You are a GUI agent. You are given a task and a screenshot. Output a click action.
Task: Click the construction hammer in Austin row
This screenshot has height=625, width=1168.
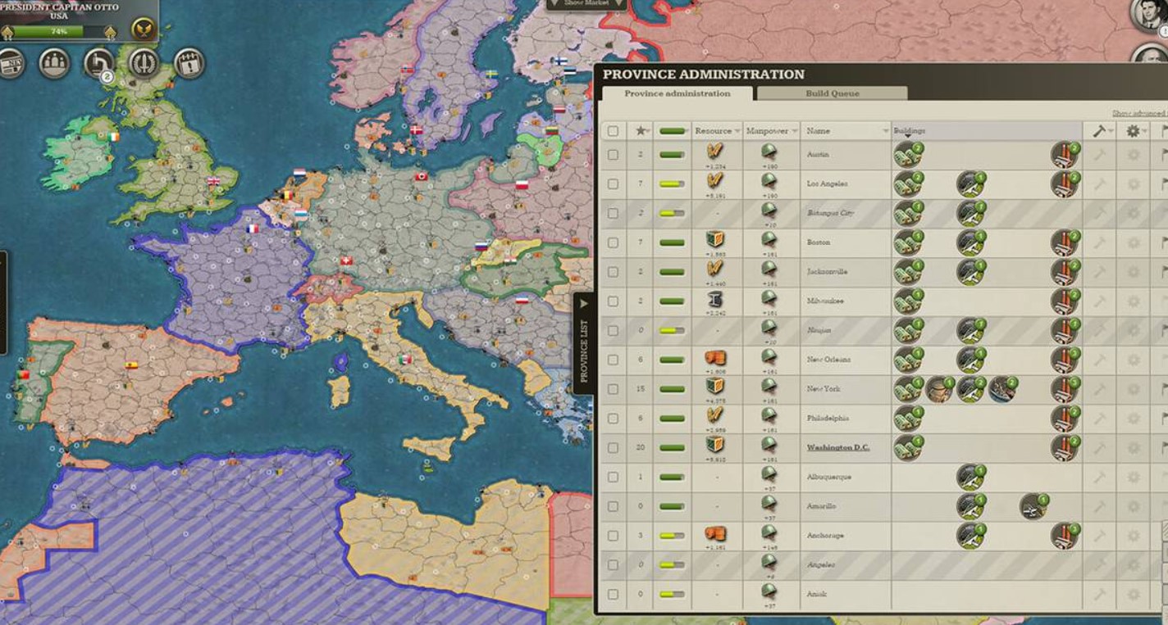pos(1099,155)
